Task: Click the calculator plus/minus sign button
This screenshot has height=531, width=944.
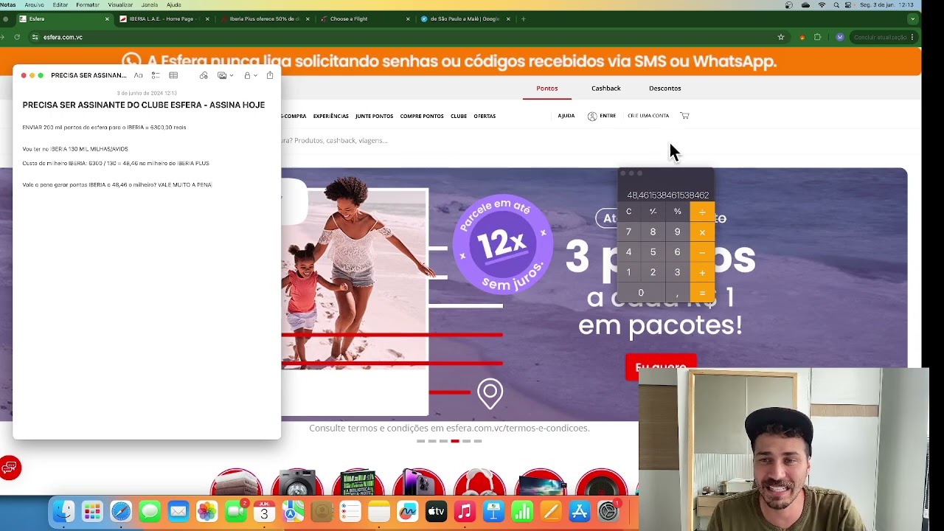Action: [x=653, y=212]
